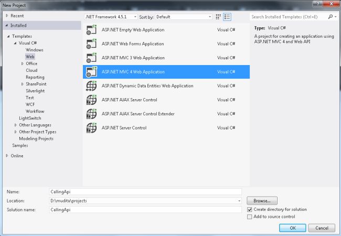341x236 pixels.
Task: Close the New Project dialog
Action: click(x=331, y=4)
